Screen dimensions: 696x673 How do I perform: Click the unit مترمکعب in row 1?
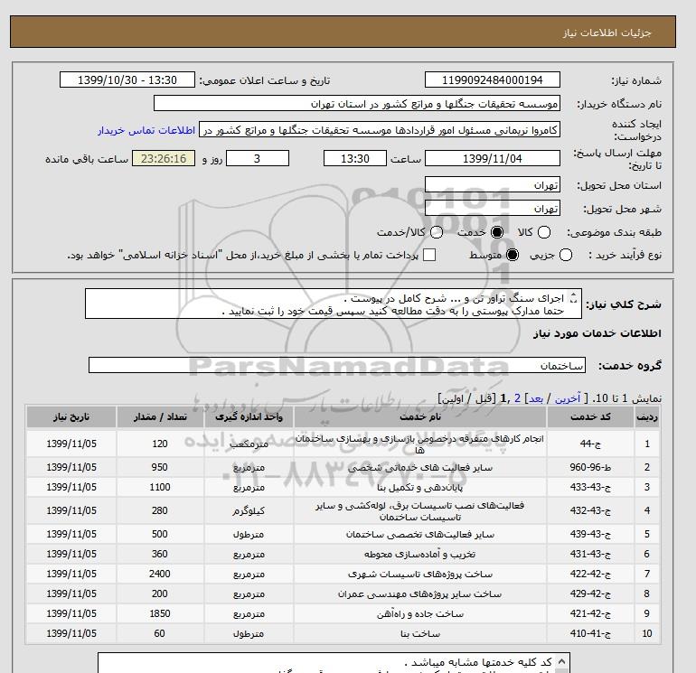pyautogui.click(x=249, y=444)
